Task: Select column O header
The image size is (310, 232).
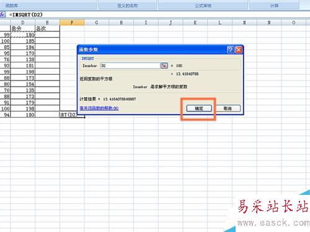Action: coord(293,22)
